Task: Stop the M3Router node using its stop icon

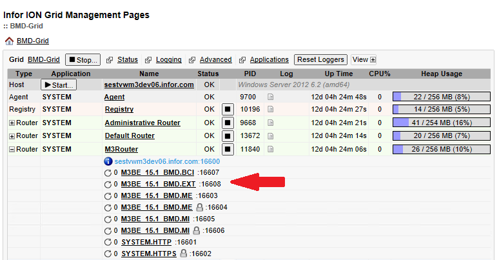Action: coord(228,150)
